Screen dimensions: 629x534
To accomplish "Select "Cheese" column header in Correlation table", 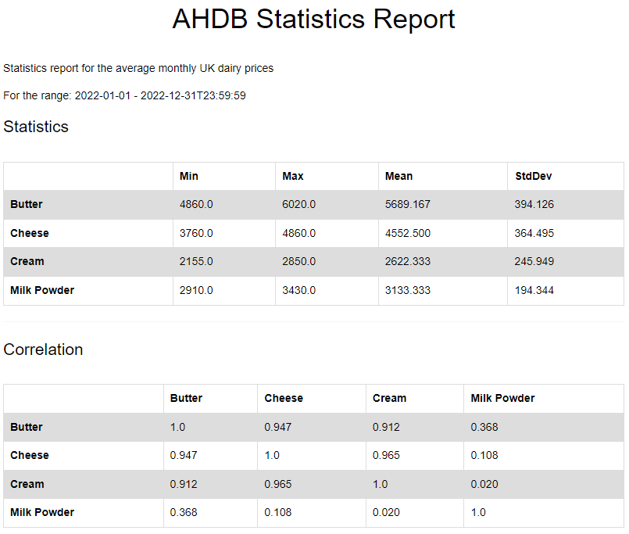I will pyautogui.click(x=284, y=398).
